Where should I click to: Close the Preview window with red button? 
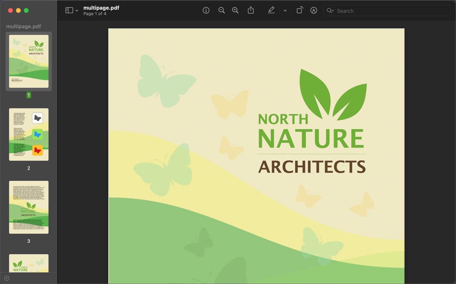pos(11,11)
